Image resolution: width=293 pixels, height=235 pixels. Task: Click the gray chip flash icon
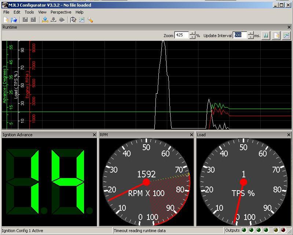click(x=62, y=20)
